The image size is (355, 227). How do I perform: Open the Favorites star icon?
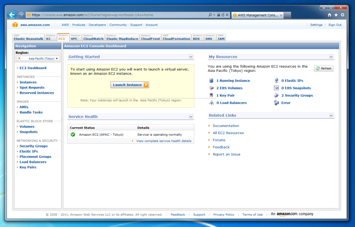tap(336, 15)
